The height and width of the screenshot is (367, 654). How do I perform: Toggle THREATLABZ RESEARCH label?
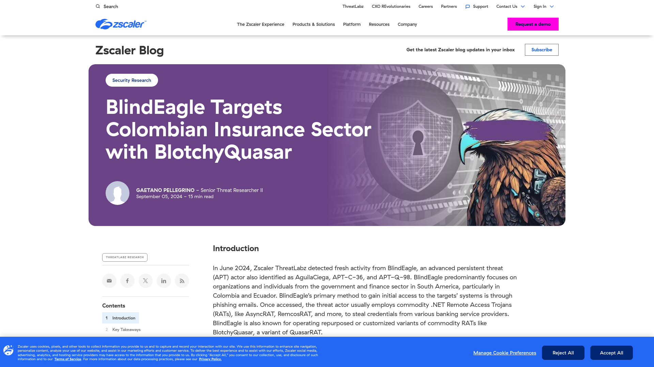coord(125,257)
